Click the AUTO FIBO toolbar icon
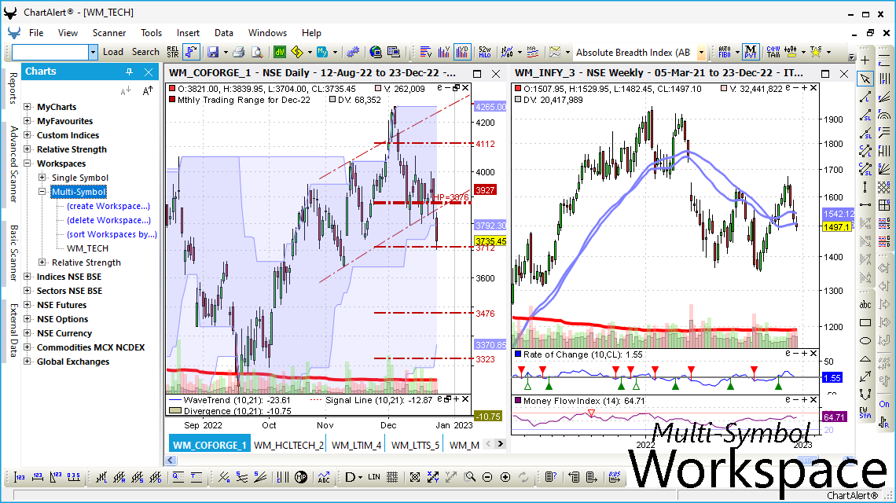This screenshot has width=896, height=503. pyautogui.click(x=725, y=52)
